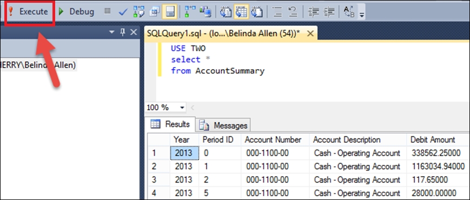Comment out the selected lines
This screenshot has height=200, width=470.
coord(277,12)
